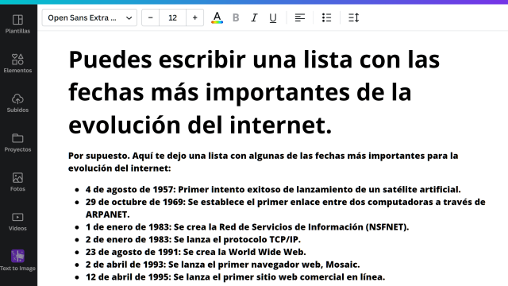The height and width of the screenshot is (286, 508).
Task: Click the word 'ARPANET.' in the list
Action: (x=108, y=214)
